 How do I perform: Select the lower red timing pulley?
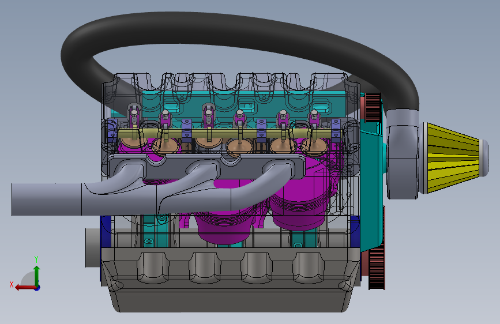pos(376,268)
